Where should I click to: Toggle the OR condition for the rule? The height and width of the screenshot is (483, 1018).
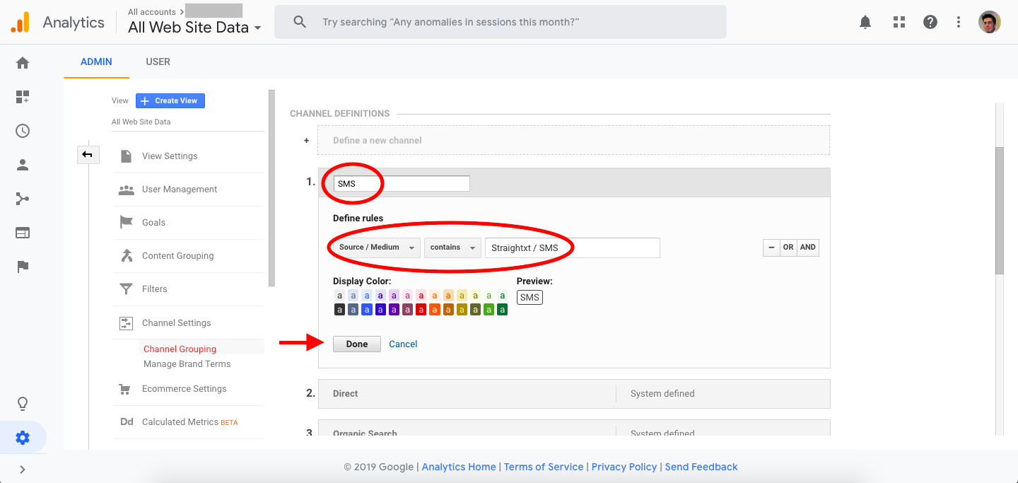[x=788, y=247]
